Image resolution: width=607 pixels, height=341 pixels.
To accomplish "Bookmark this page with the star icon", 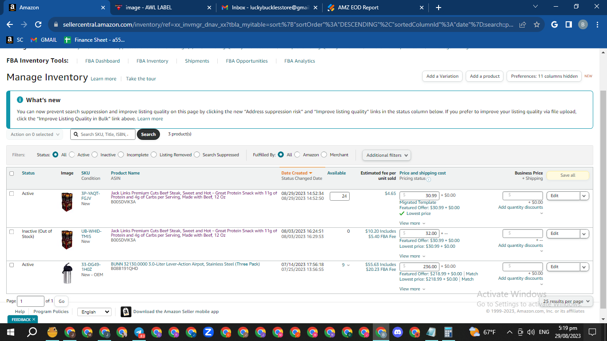I will (536, 25).
